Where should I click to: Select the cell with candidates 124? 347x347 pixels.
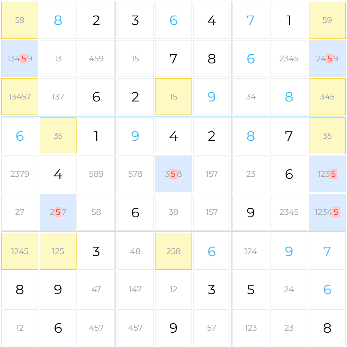pos(251,251)
